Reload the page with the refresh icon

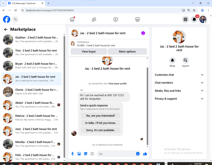pyautogui.click(x=16, y=10)
